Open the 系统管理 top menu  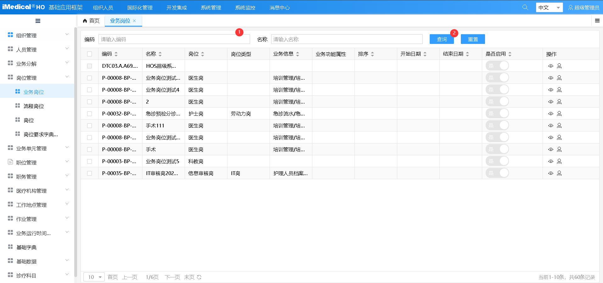(211, 8)
